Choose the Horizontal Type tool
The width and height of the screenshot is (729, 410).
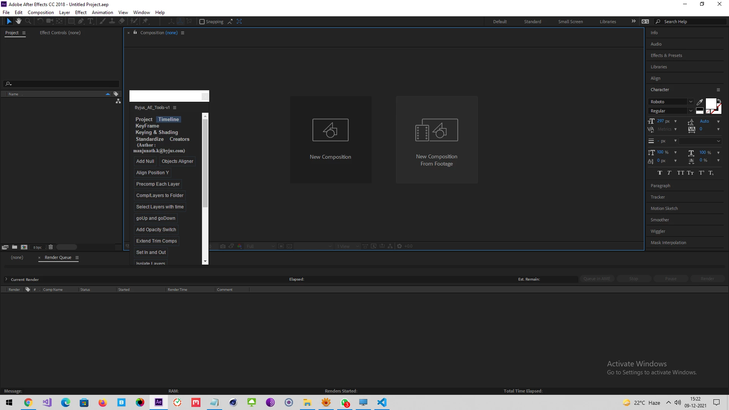pos(90,21)
